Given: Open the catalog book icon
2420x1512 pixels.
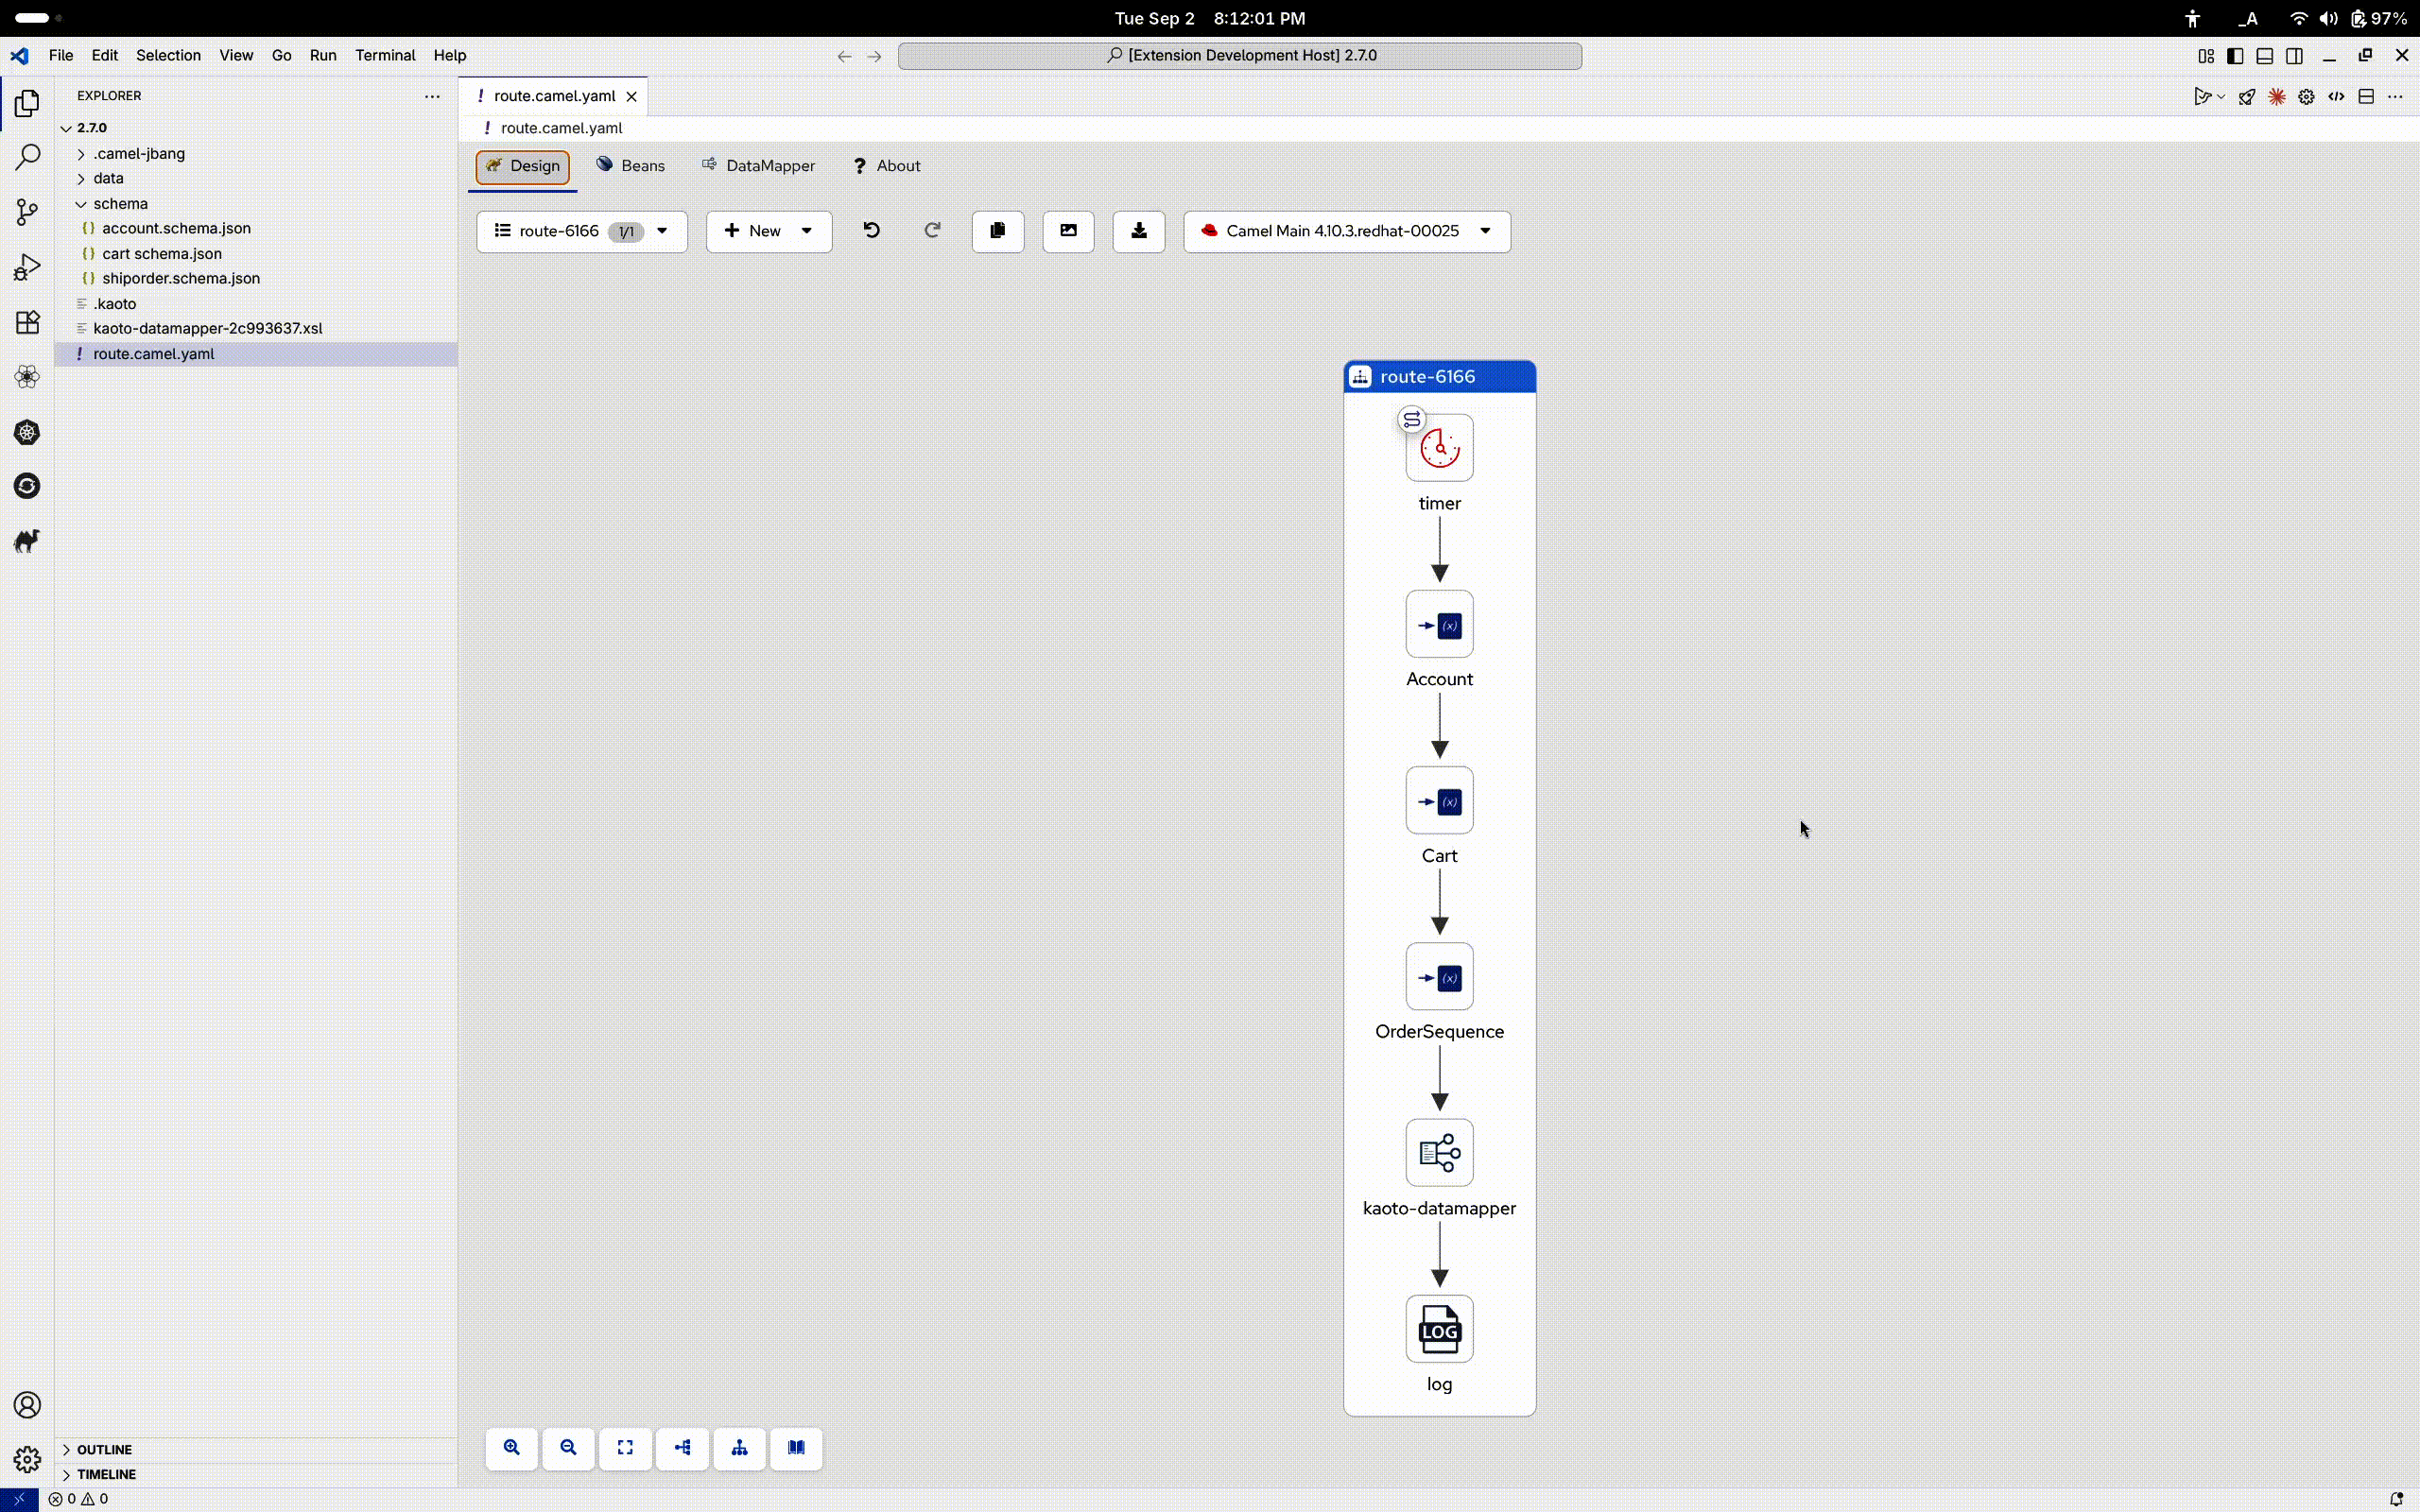Looking at the screenshot, I should [796, 1448].
